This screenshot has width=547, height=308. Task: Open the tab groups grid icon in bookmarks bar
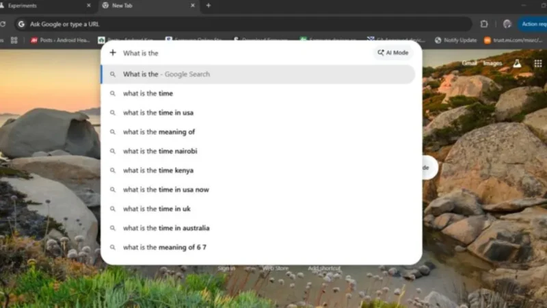(14, 40)
